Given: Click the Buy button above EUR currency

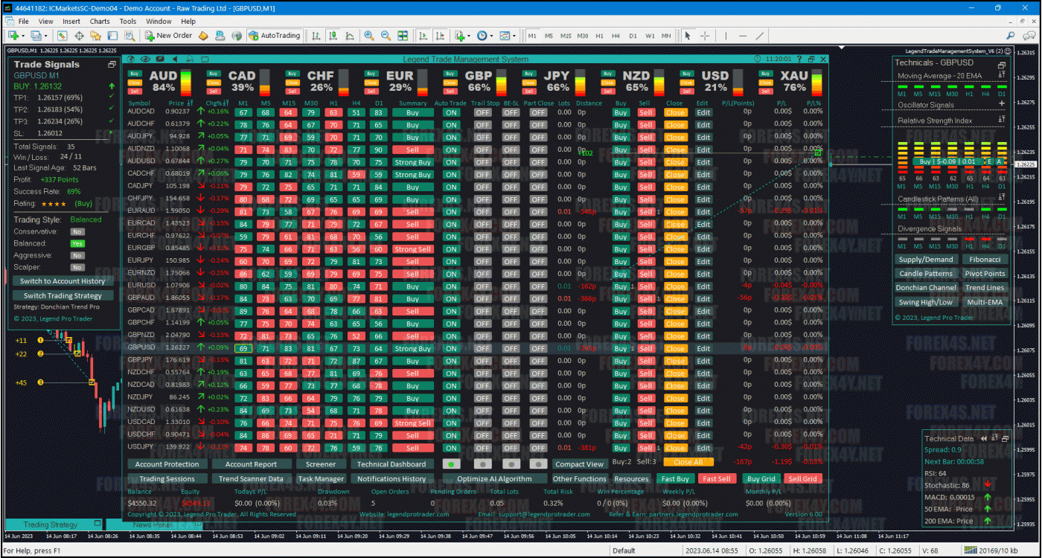Looking at the screenshot, I should [371, 74].
